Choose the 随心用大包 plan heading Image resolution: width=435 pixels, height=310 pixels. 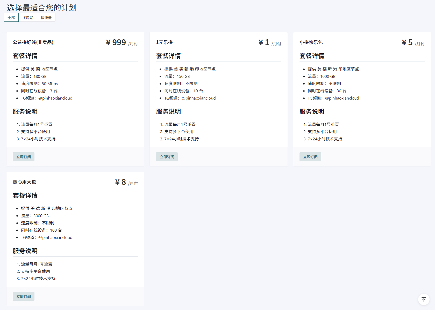click(24, 182)
